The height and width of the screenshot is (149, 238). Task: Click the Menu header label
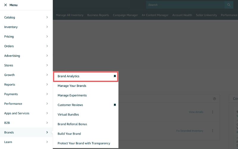(13, 5)
